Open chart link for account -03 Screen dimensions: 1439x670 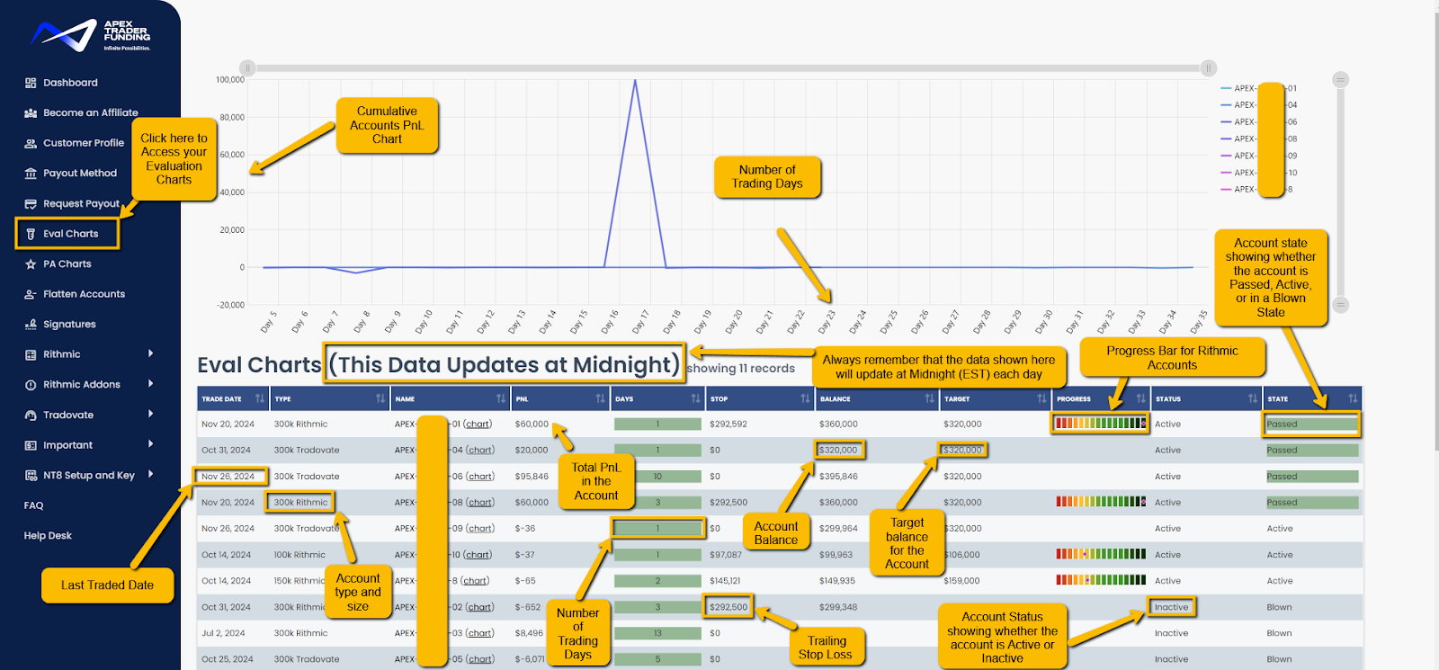(x=480, y=633)
